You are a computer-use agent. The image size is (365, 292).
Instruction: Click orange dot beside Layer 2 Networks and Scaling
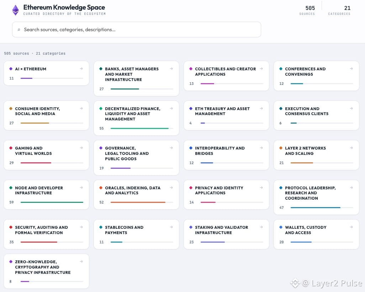pyautogui.click(x=281, y=148)
